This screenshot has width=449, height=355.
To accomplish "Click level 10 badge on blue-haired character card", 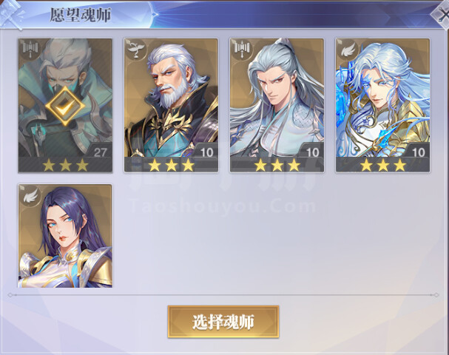I will pyautogui.click(x=418, y=152).
